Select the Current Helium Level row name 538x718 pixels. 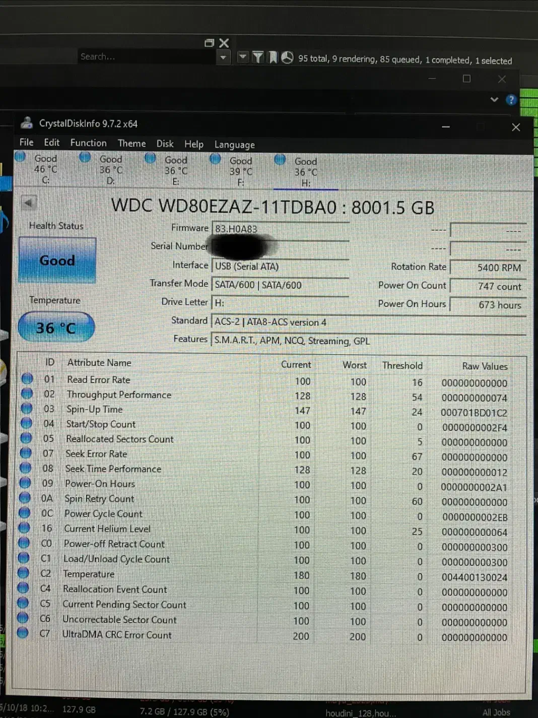(107, 529)
